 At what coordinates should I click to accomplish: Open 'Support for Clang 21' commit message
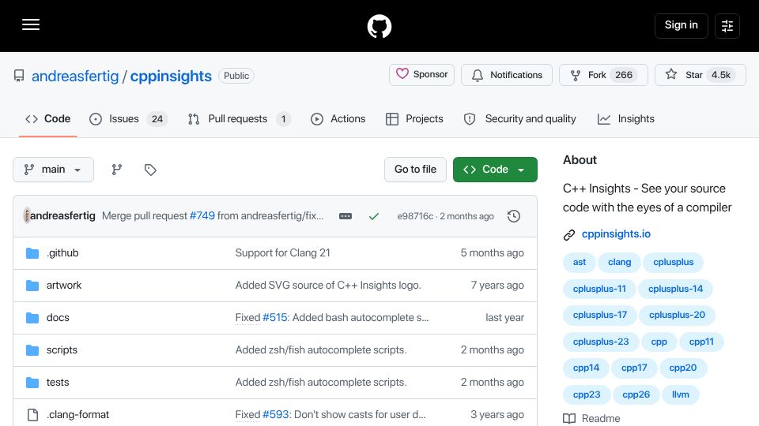pyautogui.click(x=283, y=253)
